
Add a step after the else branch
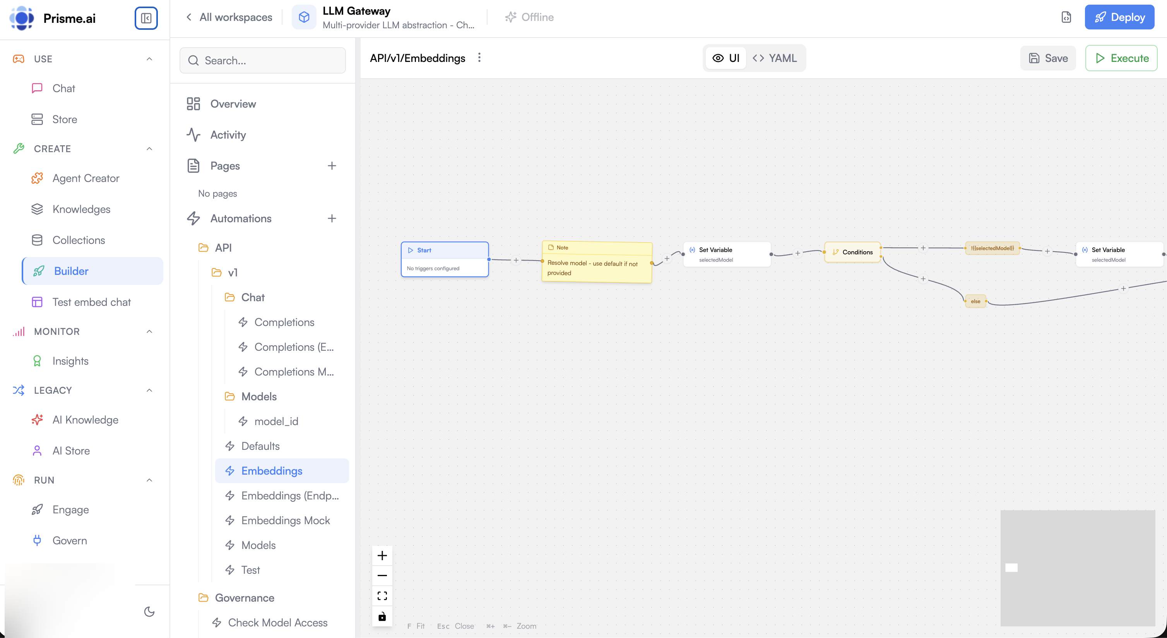(x=1123, y=289)
